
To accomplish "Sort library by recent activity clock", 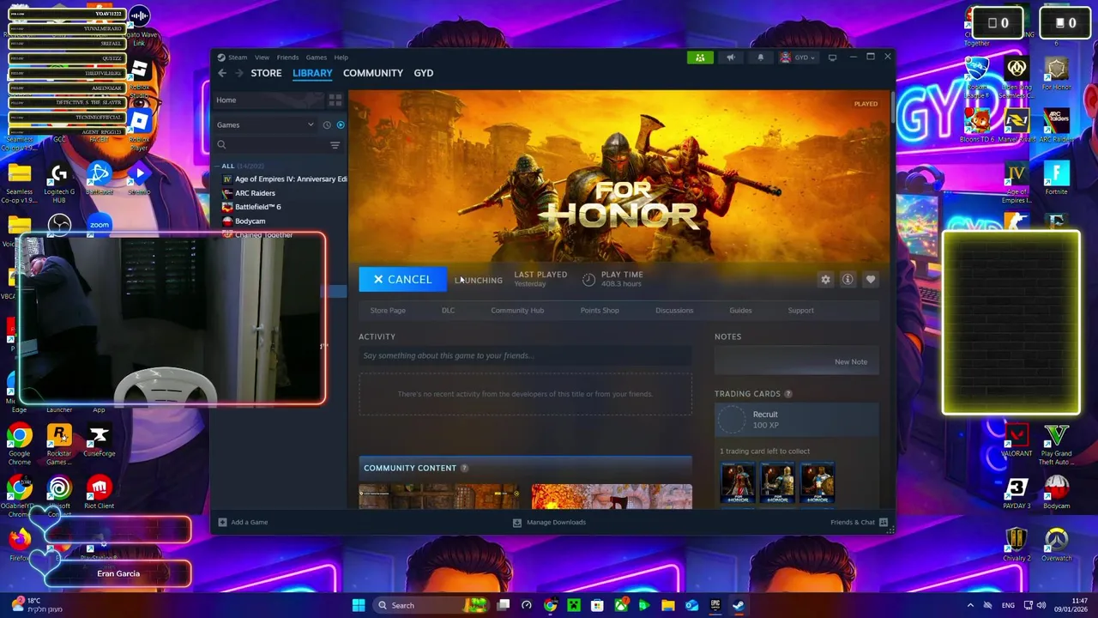I will click(327, 124).
